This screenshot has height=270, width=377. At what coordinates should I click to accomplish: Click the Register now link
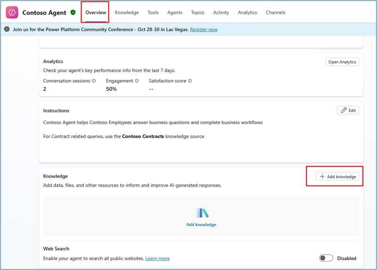coord(204,29)
